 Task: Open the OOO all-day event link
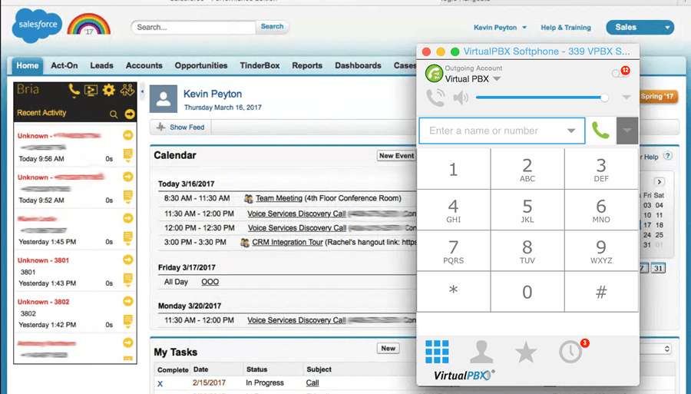210,282
